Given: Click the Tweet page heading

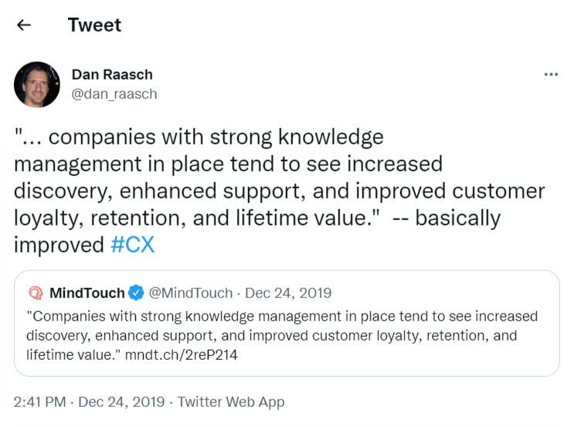Looking at the screenshot, I should click(94, 25).
